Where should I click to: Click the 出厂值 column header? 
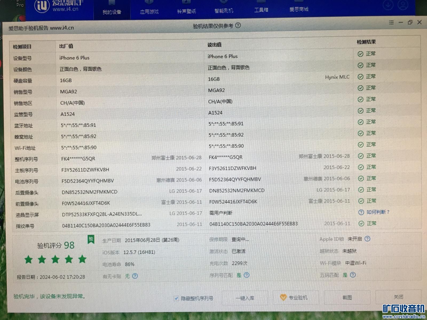(x=66, y=46)
